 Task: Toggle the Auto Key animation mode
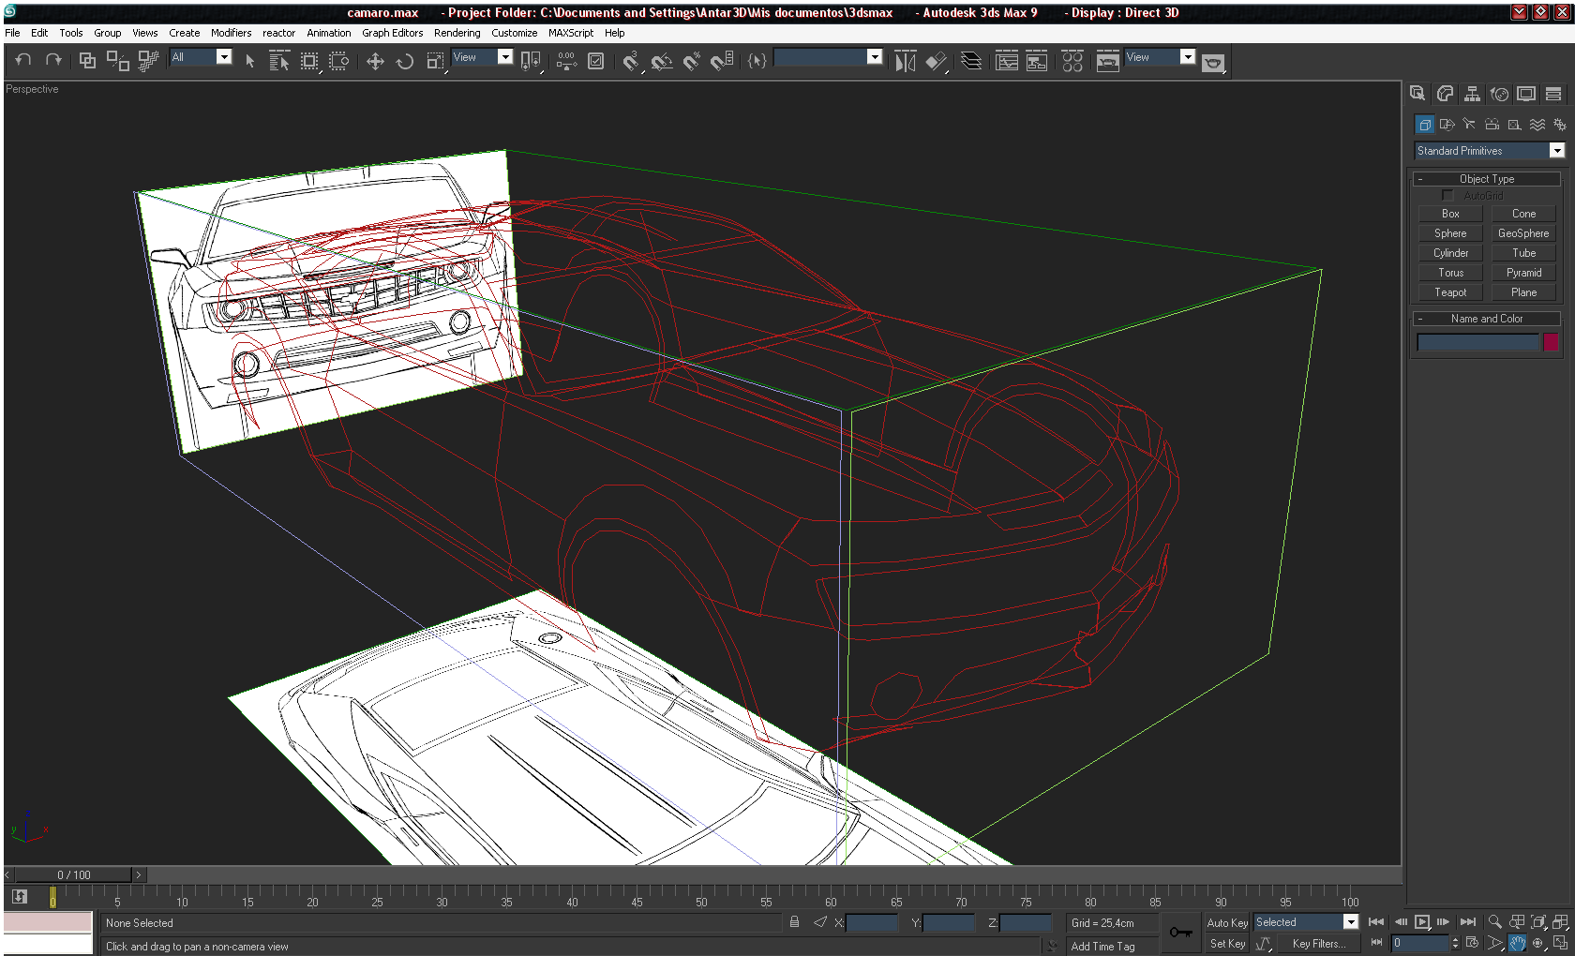1226,922
